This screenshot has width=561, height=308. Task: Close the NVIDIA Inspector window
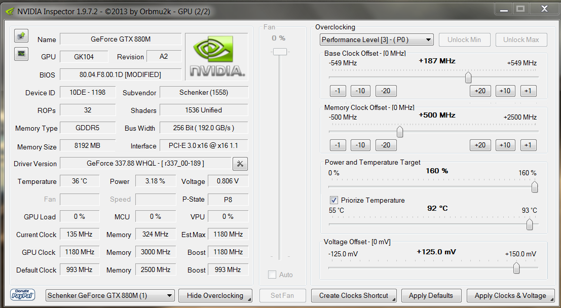coord(544,9)
